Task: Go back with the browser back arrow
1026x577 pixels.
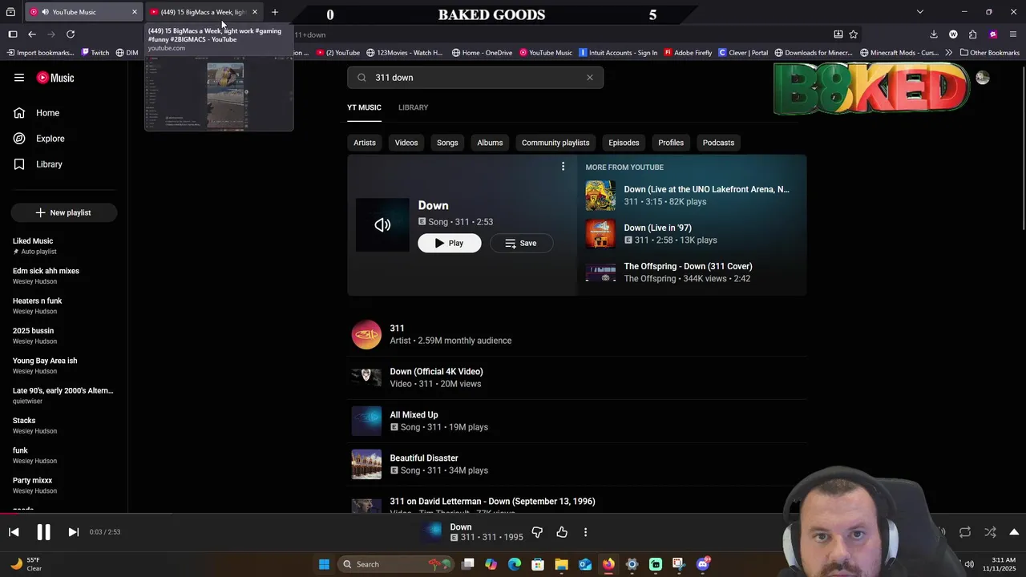Action: (x=32, y=34)
